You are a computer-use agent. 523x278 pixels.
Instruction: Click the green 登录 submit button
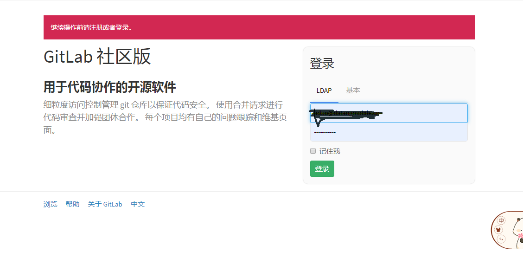[x=322, y=168]
